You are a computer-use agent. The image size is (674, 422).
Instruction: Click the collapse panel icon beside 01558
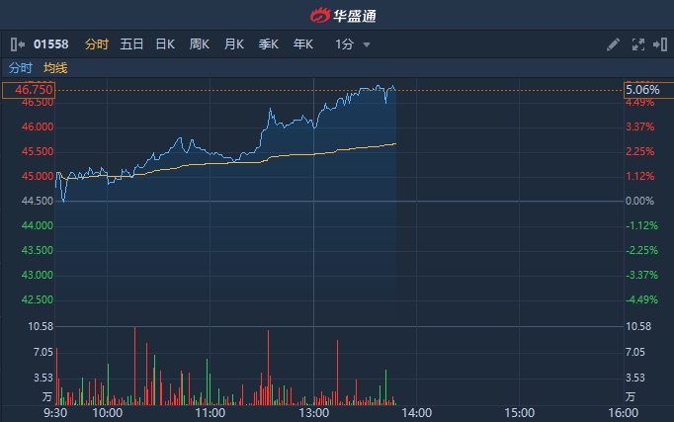[x=17, y=44]
